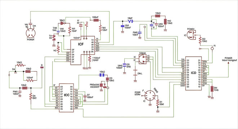Select the round POWER connector symbol
This screenshot has width=238, height=129.
[31, 33]
